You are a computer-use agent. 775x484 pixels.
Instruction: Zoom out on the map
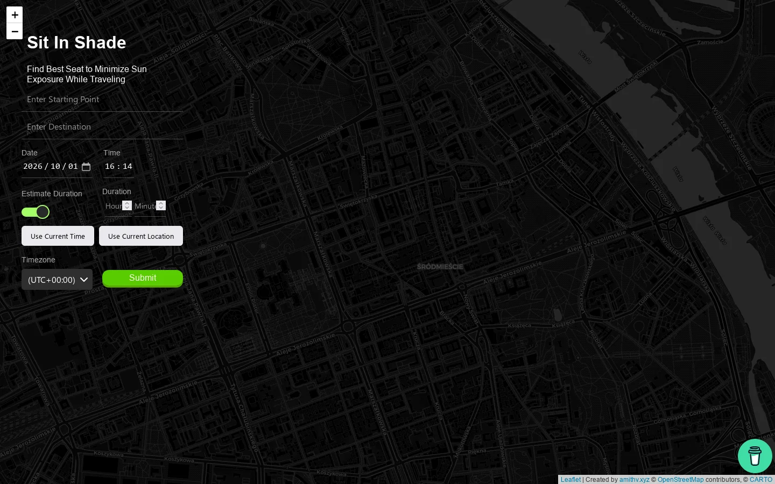(x=15, y=31)
